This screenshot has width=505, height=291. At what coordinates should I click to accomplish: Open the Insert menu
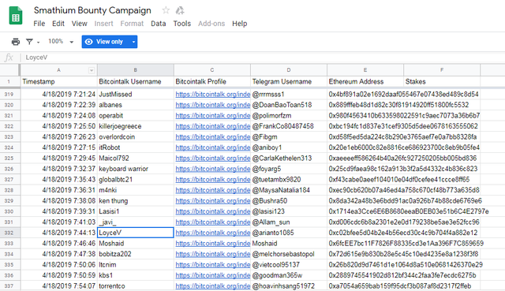(103, 24)
